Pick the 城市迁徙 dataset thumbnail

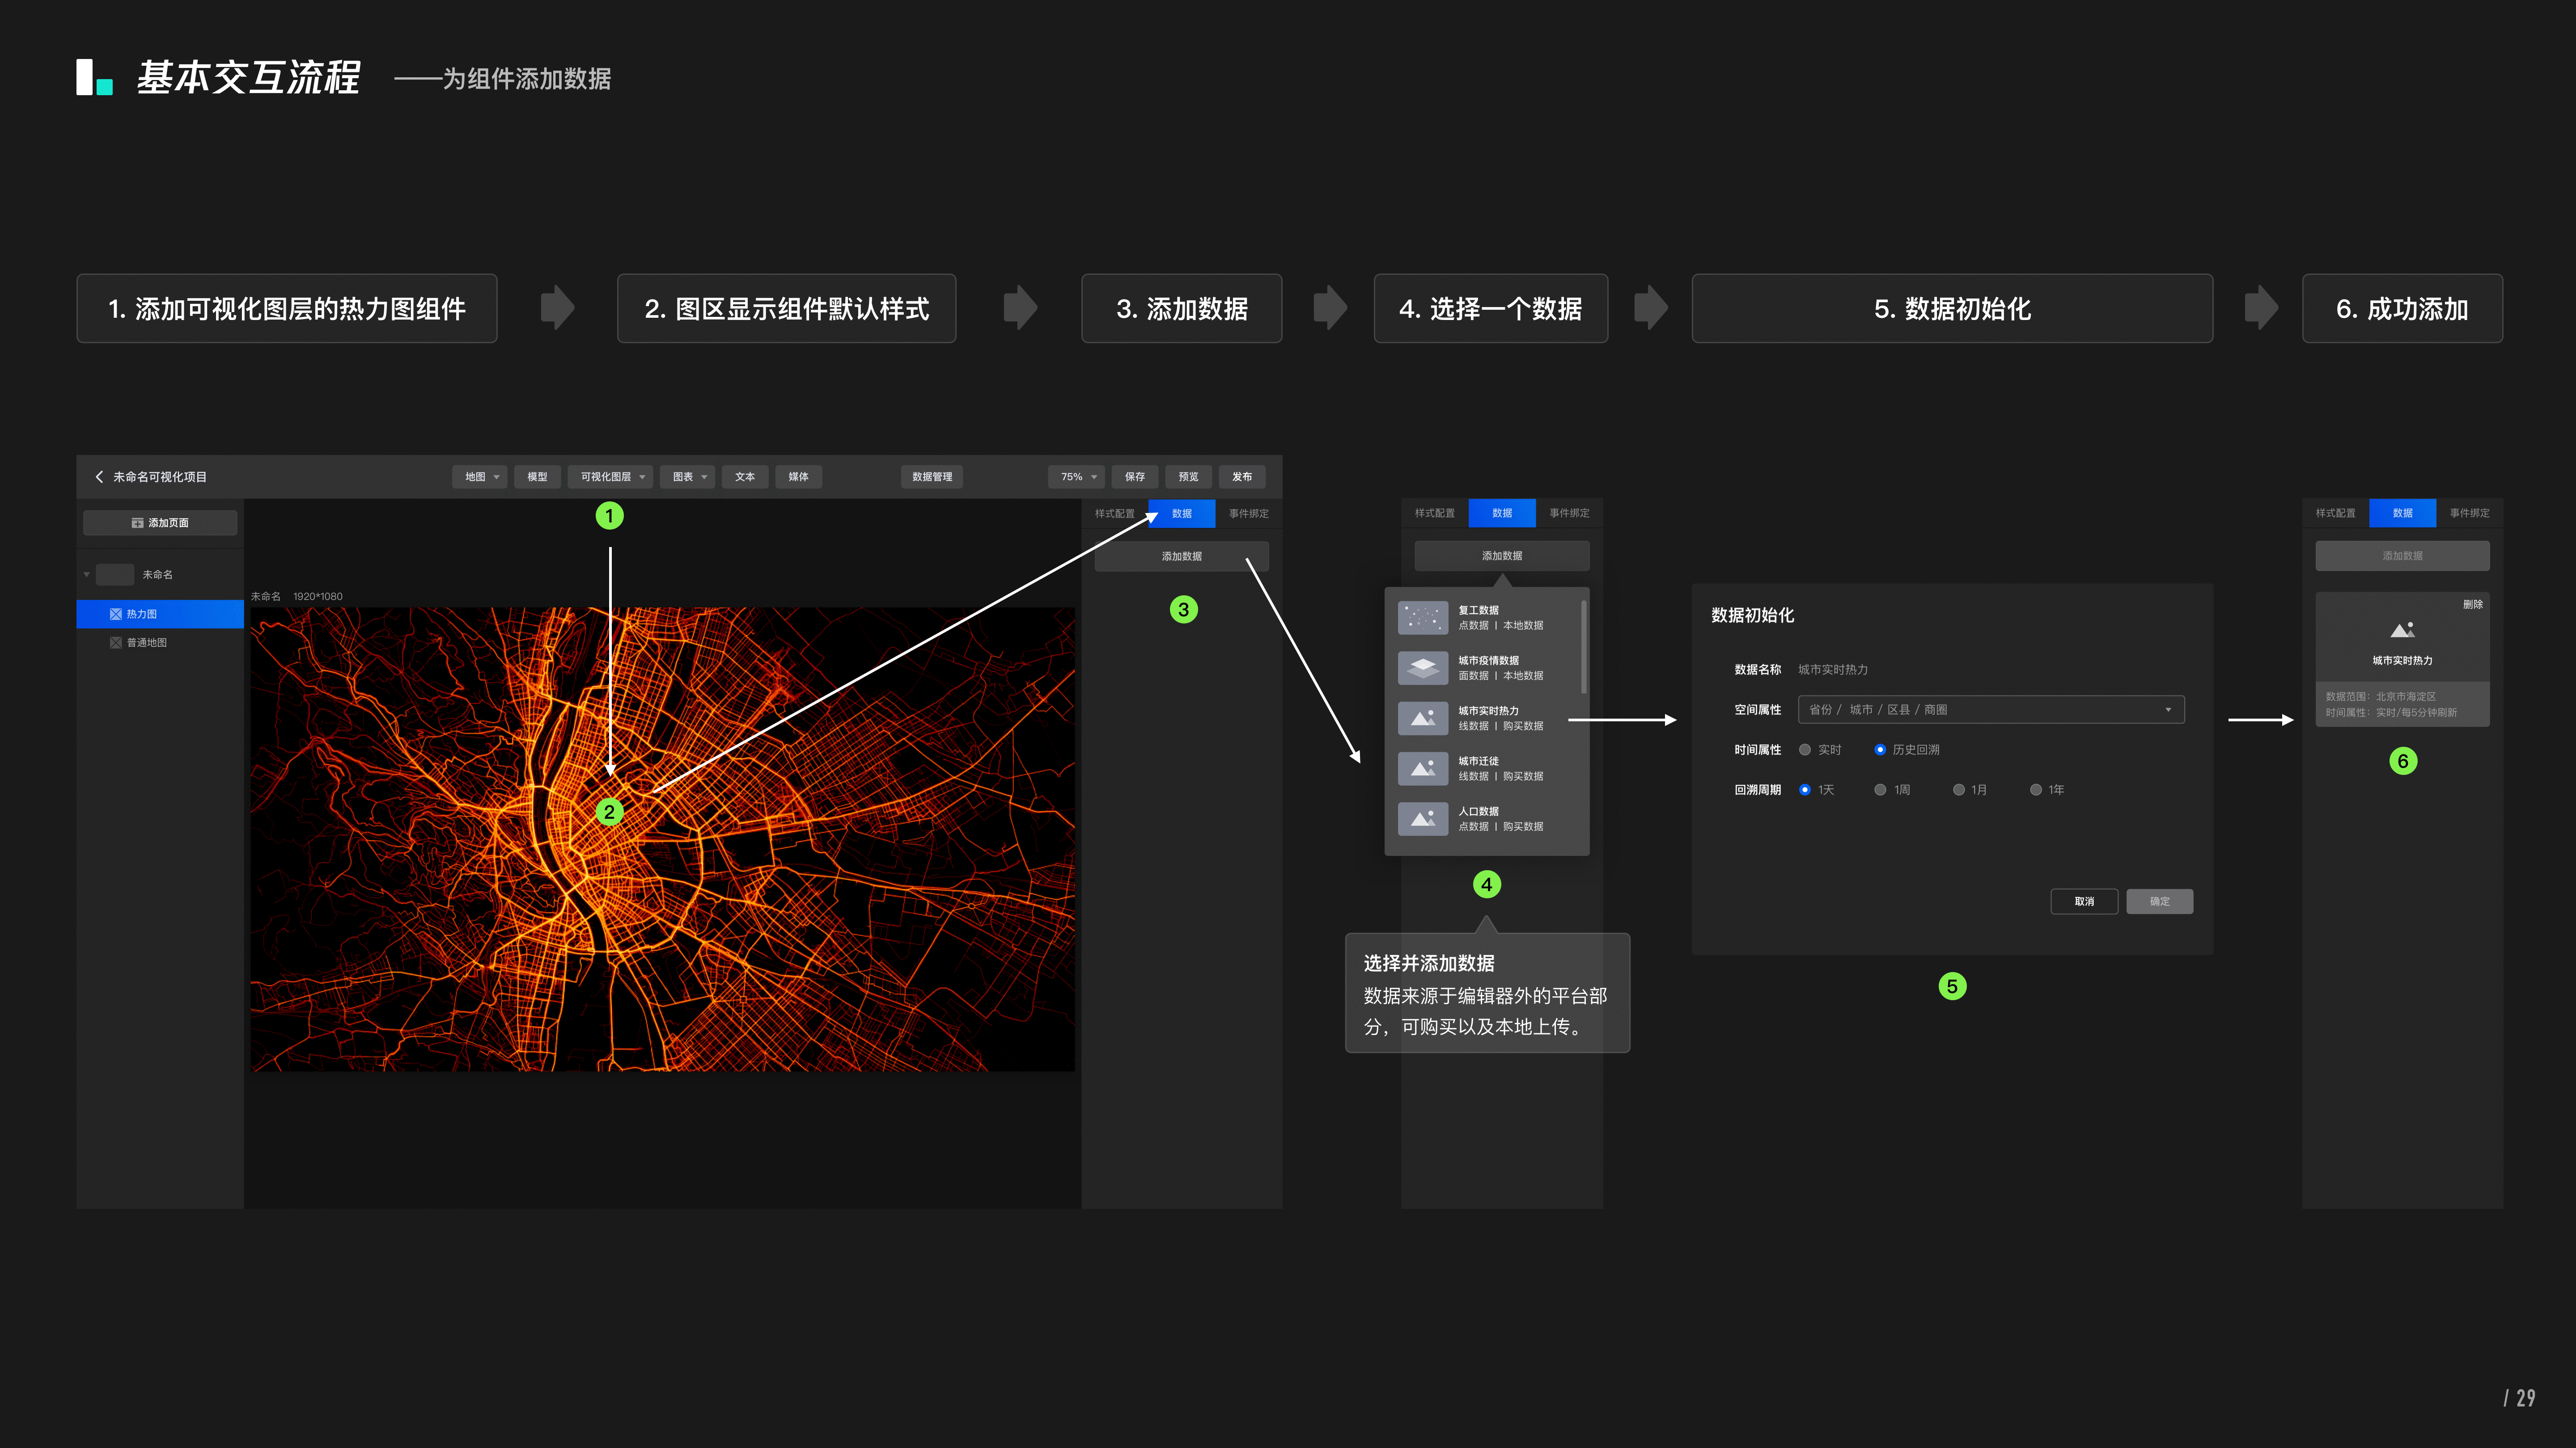tap(1422, 769)
